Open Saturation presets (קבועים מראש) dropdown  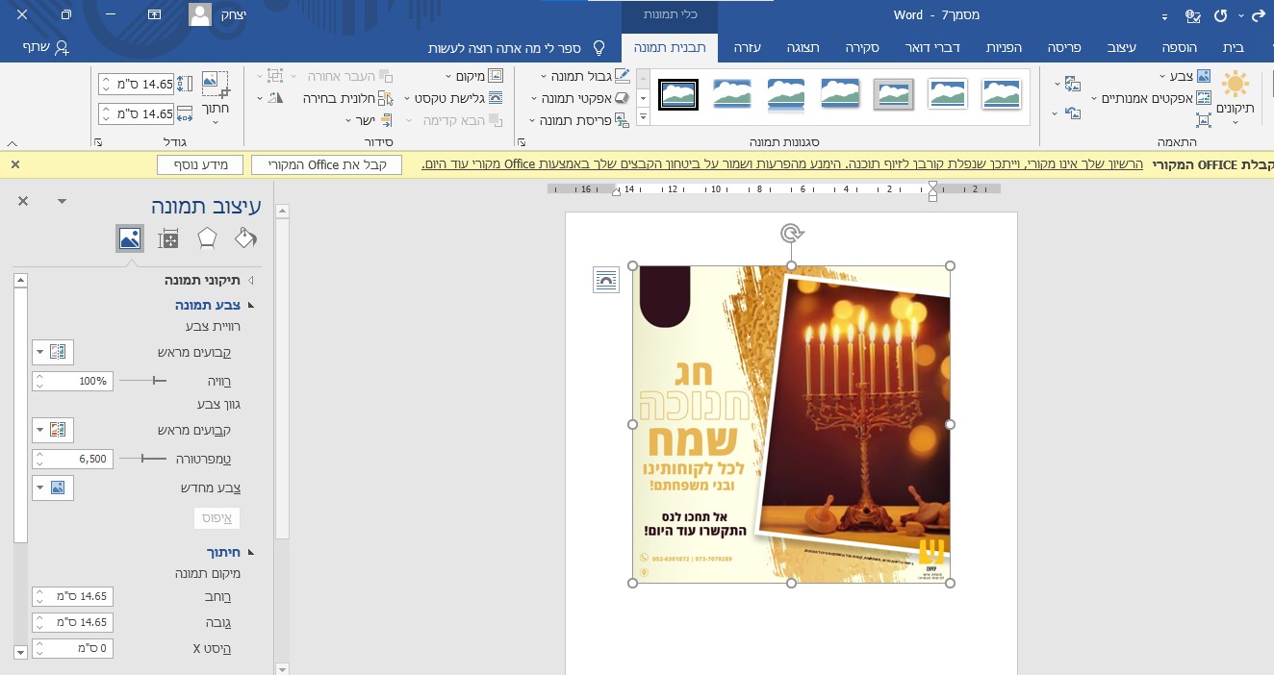pyautogui.click(x=53, y=352)
